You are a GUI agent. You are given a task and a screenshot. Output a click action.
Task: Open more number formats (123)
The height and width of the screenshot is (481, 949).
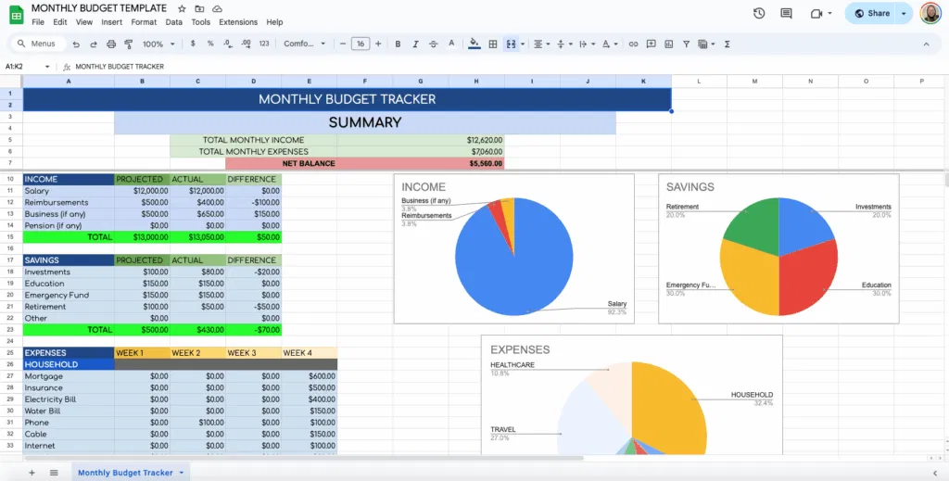[x=264, y=44]
